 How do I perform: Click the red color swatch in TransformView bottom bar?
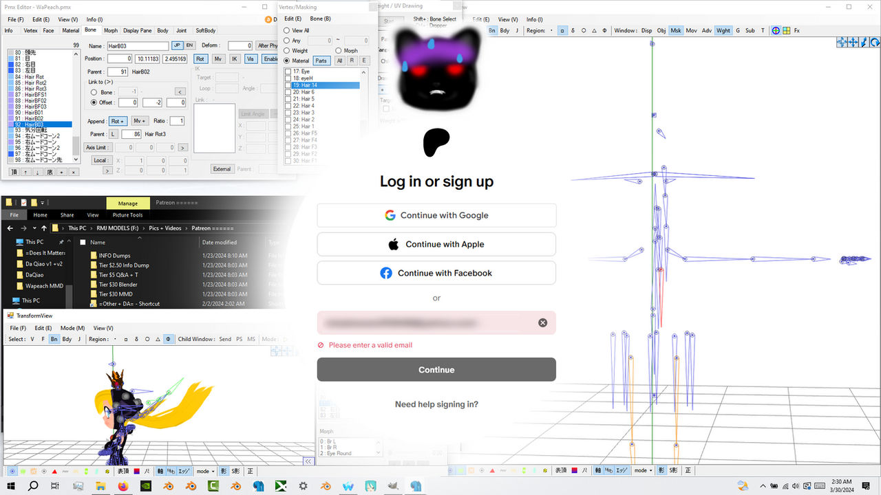coord(137,471)
